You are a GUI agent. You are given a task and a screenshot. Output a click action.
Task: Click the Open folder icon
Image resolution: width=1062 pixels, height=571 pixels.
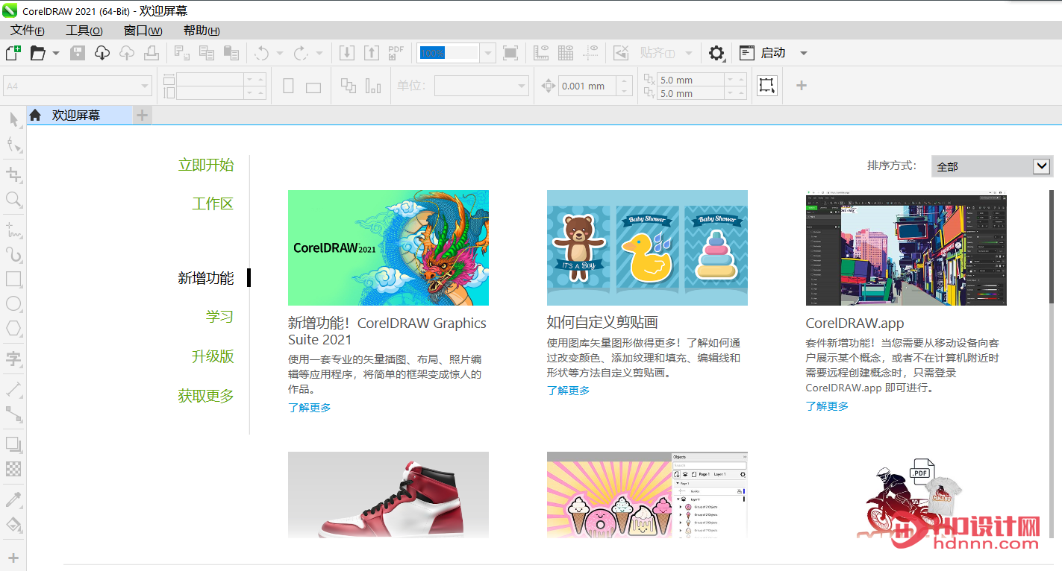pyautogui.click(x=38, y=53)
